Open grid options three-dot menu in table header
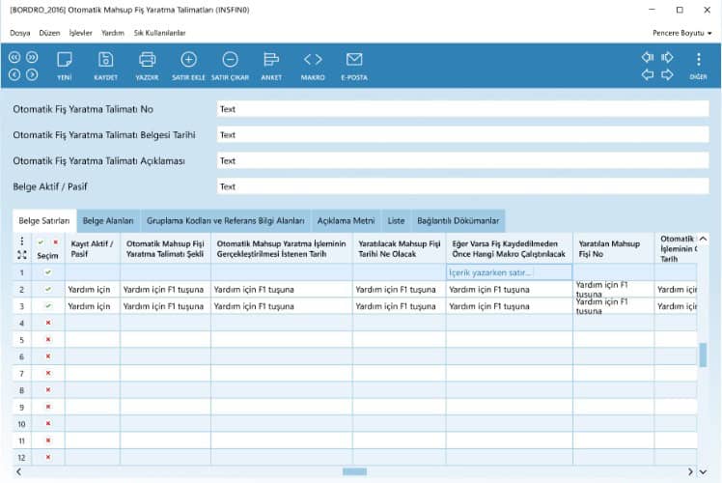Screen dimensions: 722x483 pos(21,241)
